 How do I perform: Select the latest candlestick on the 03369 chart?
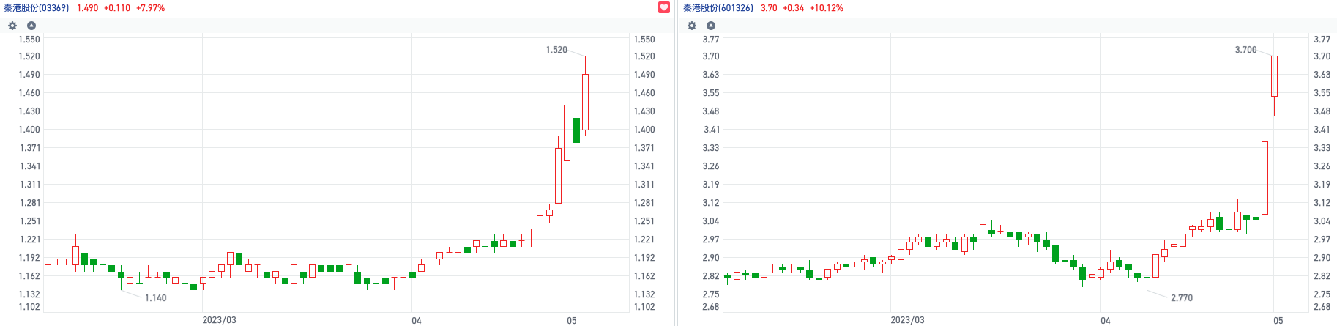click(585, 102)
